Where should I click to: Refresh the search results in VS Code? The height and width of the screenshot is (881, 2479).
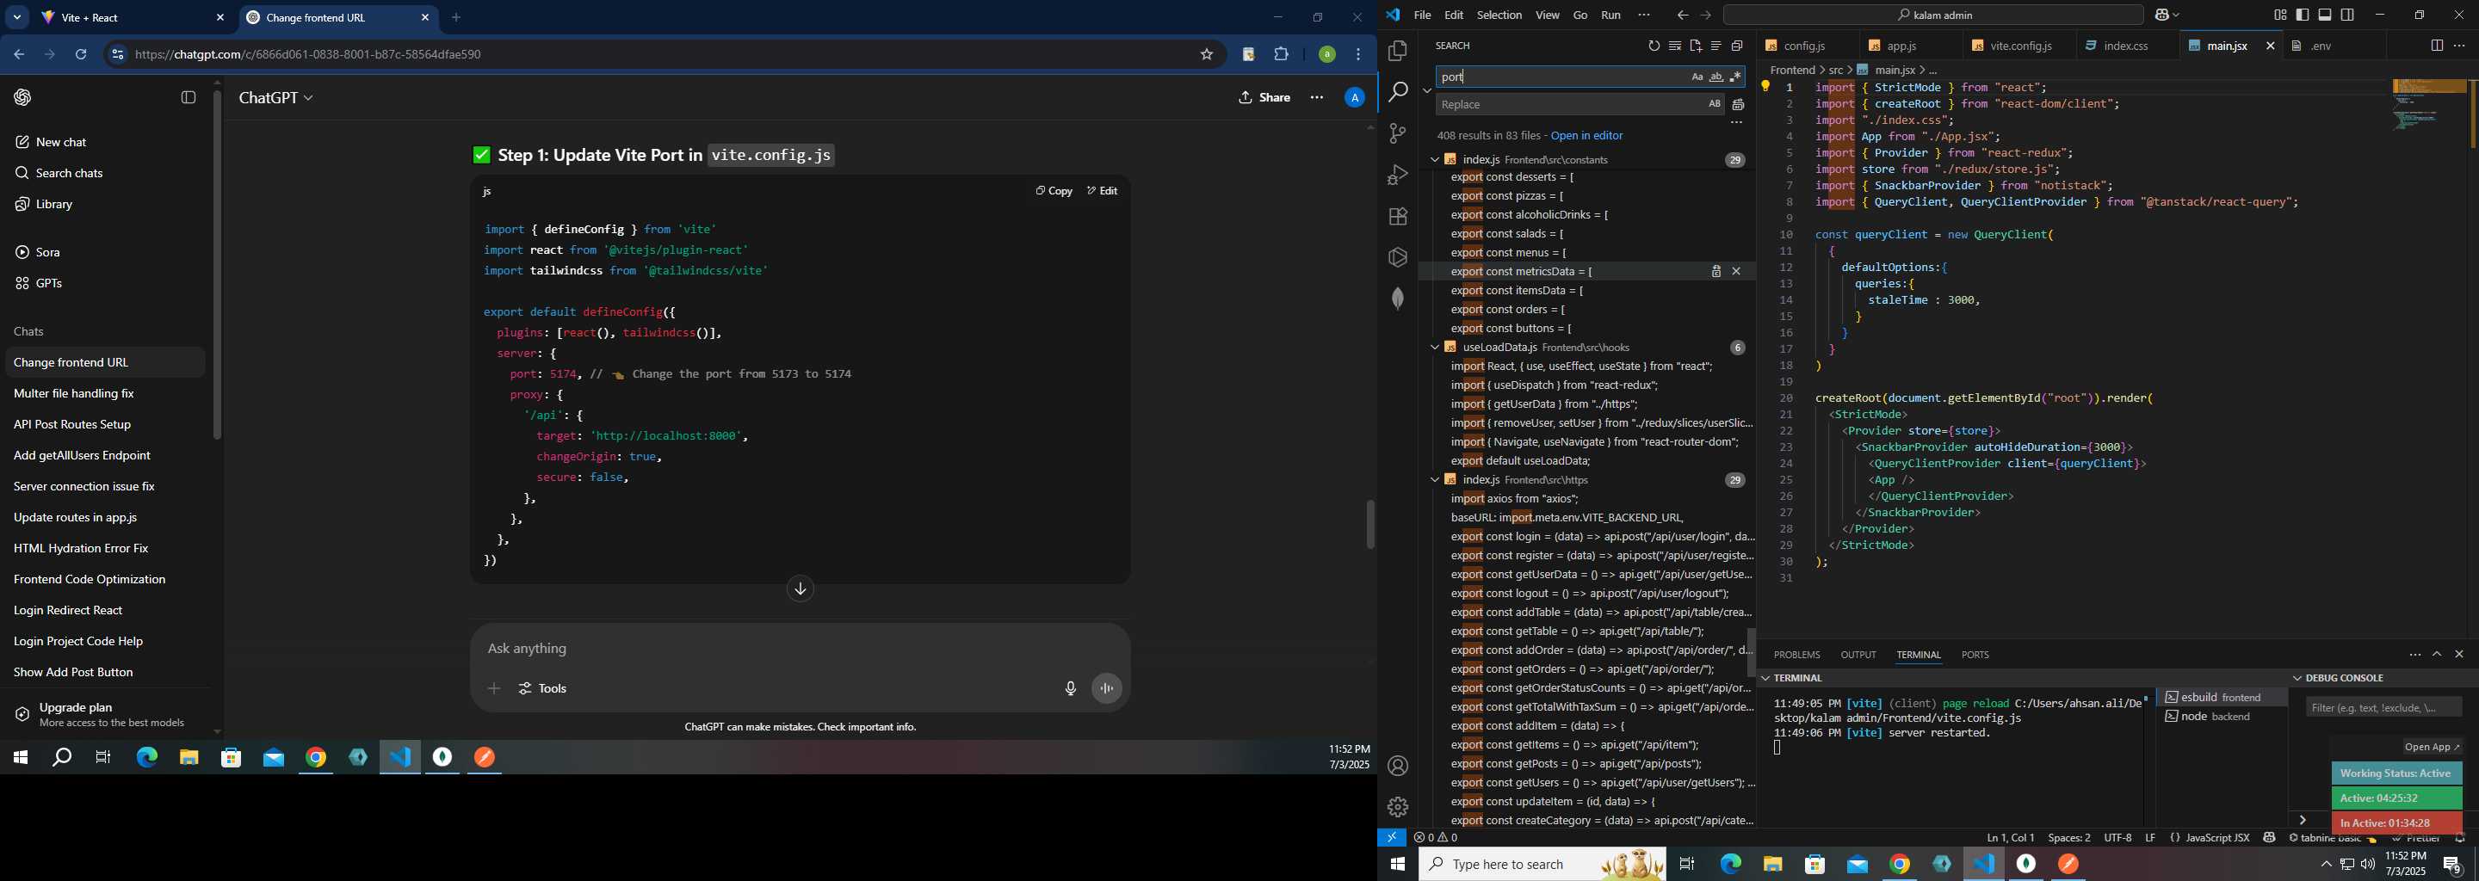(x=1654, y=46)
